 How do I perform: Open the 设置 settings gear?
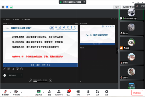pyautogui.click(x=107, y=93)
